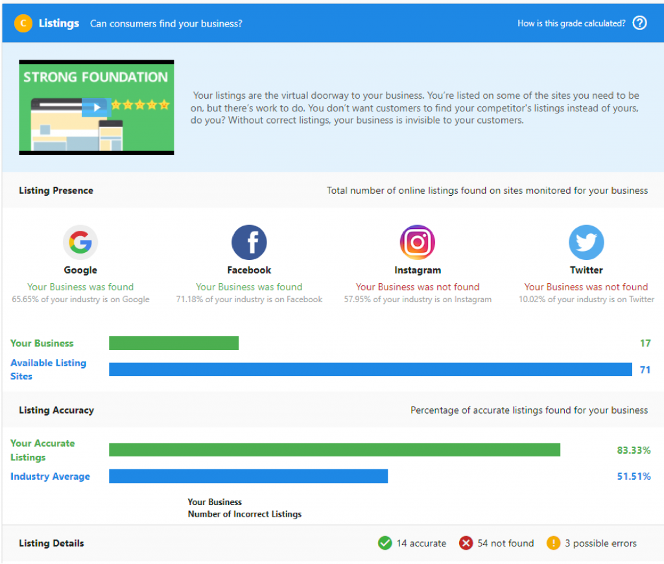Image resolution: width=664 pixels, height=564 pixels.
Task: Click the Facebook logo icon
Action: tap(249, 242)
